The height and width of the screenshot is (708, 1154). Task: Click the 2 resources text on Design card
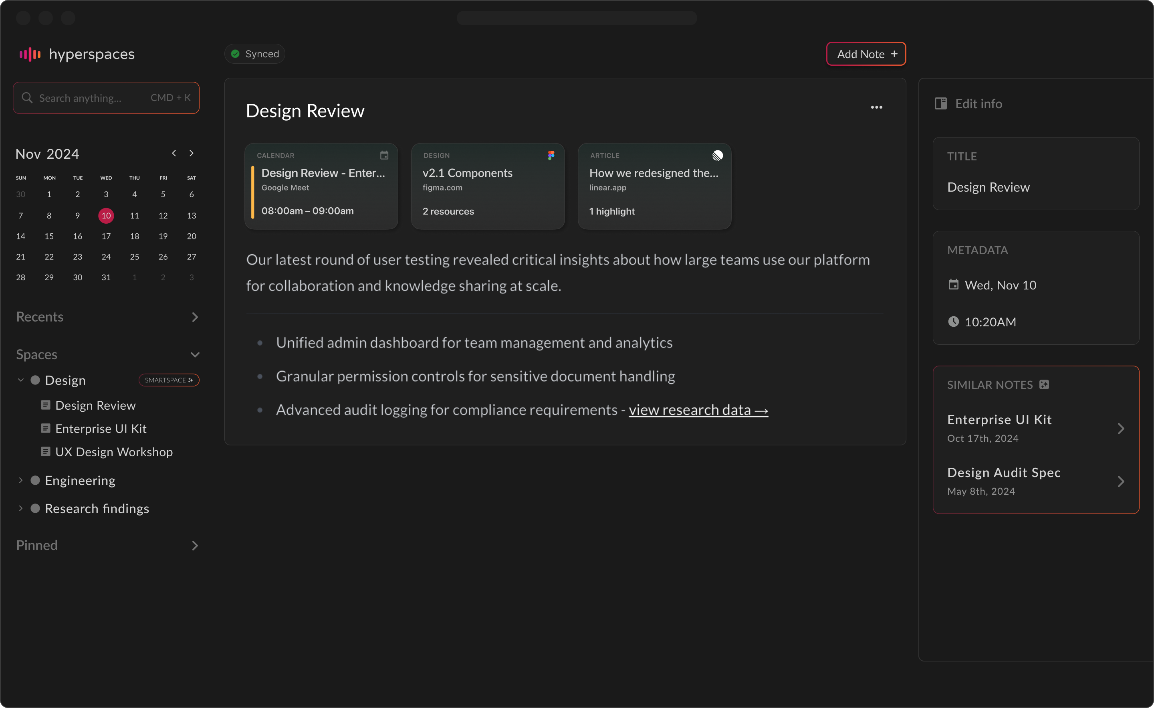click(448, 211)
